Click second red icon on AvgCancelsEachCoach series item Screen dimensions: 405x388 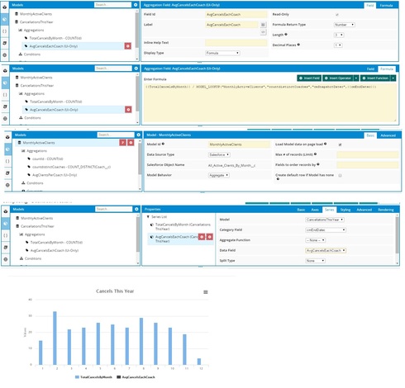210,237
